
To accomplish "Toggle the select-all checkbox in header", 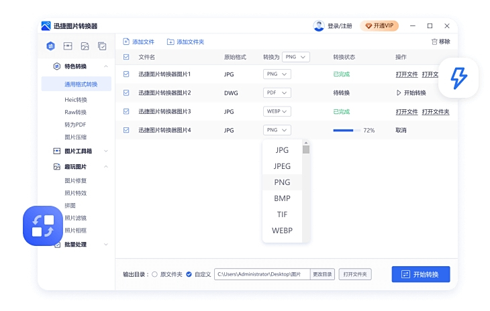I will (x=126, y=57).
